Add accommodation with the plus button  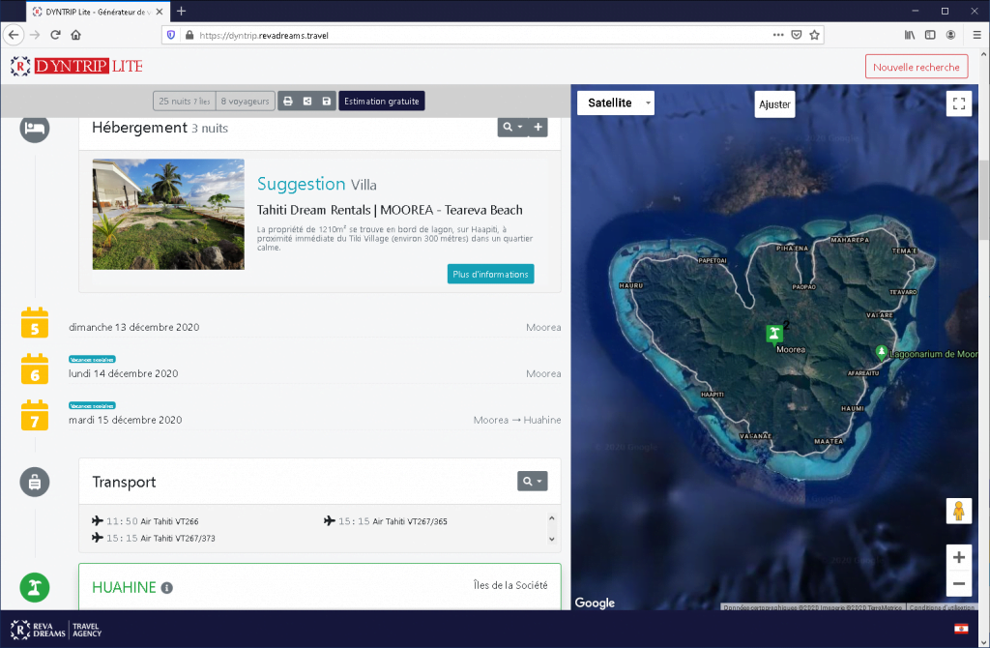pyautogui.click(x=539, y=128)
